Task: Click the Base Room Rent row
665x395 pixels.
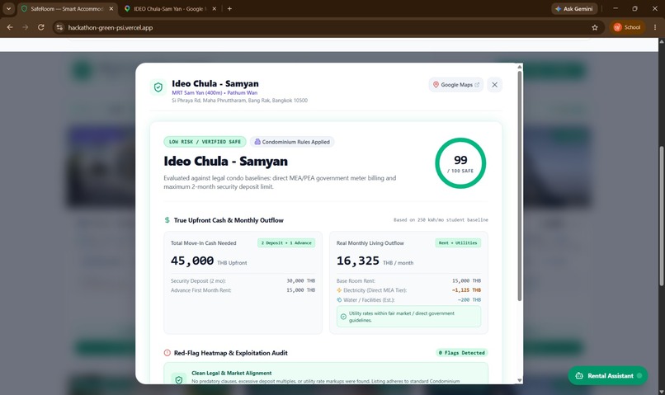Action: (408, 280)
